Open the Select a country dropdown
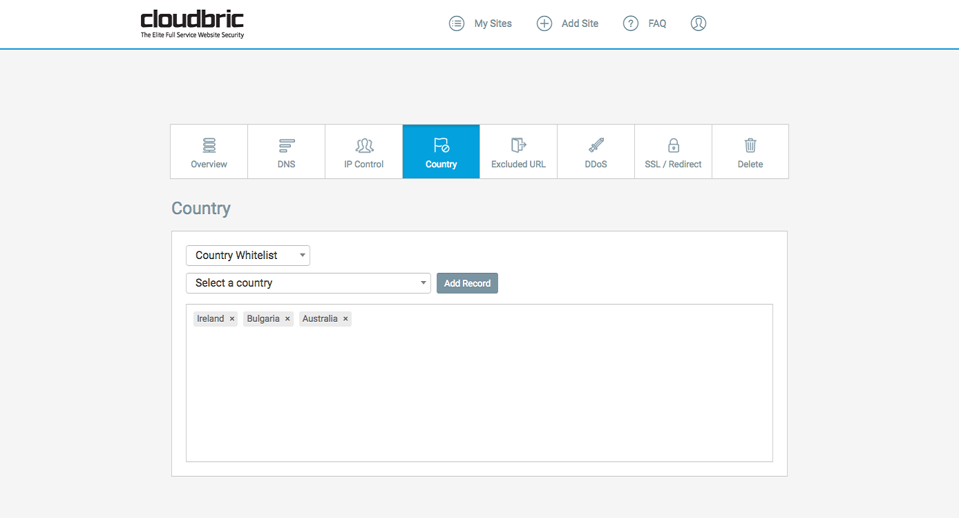 coord(308,283)
